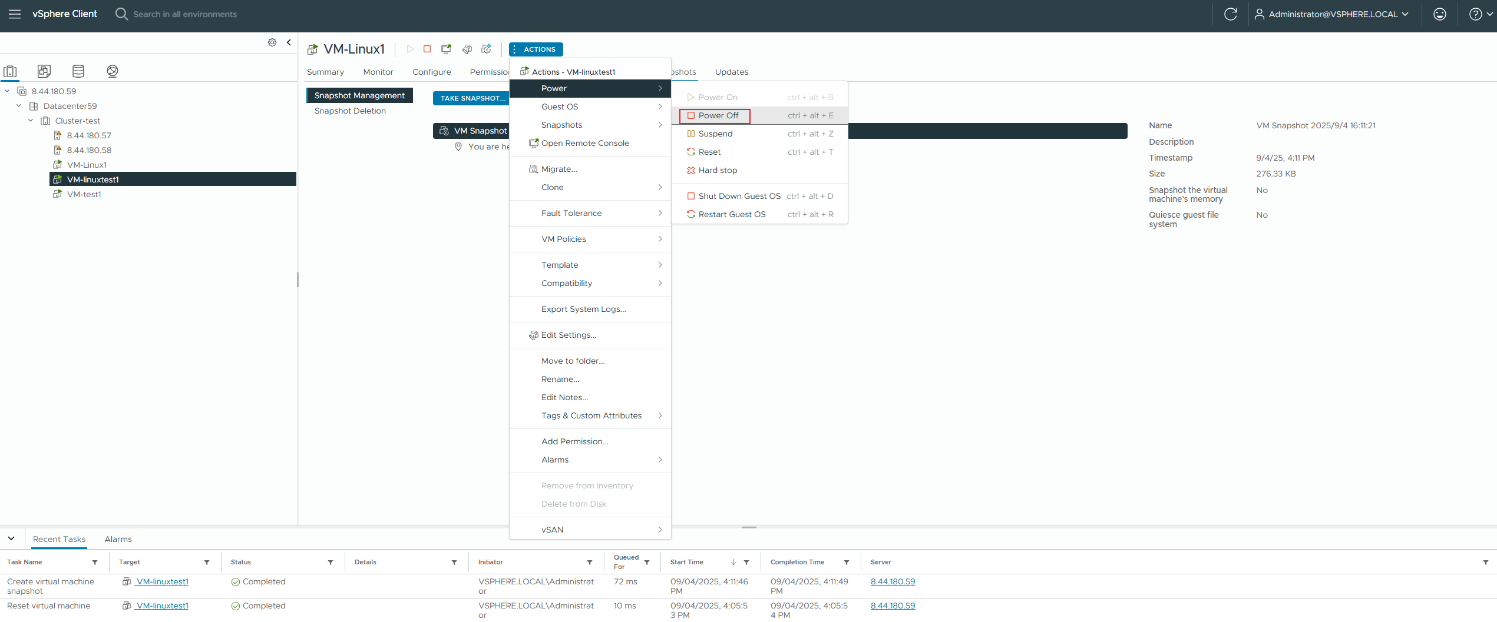Collapse the navigator panel with the chevron
The height and width of the screenshot is (622, 1497).
289,42
